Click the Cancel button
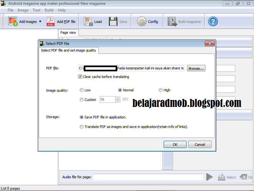 pos(200,145)
